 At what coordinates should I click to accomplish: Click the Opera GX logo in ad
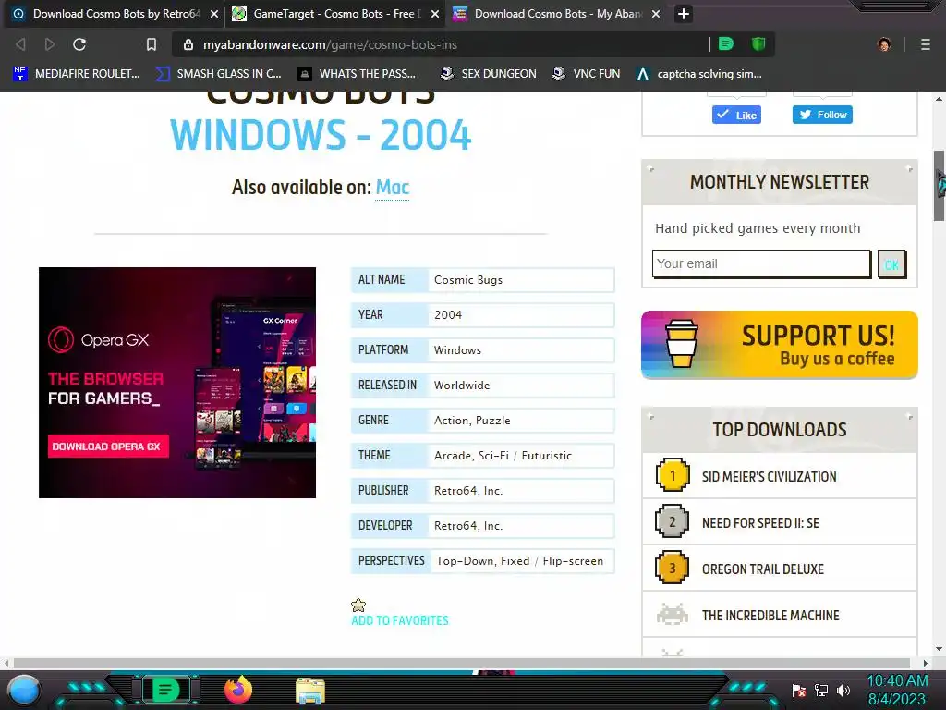click(98, 340)
